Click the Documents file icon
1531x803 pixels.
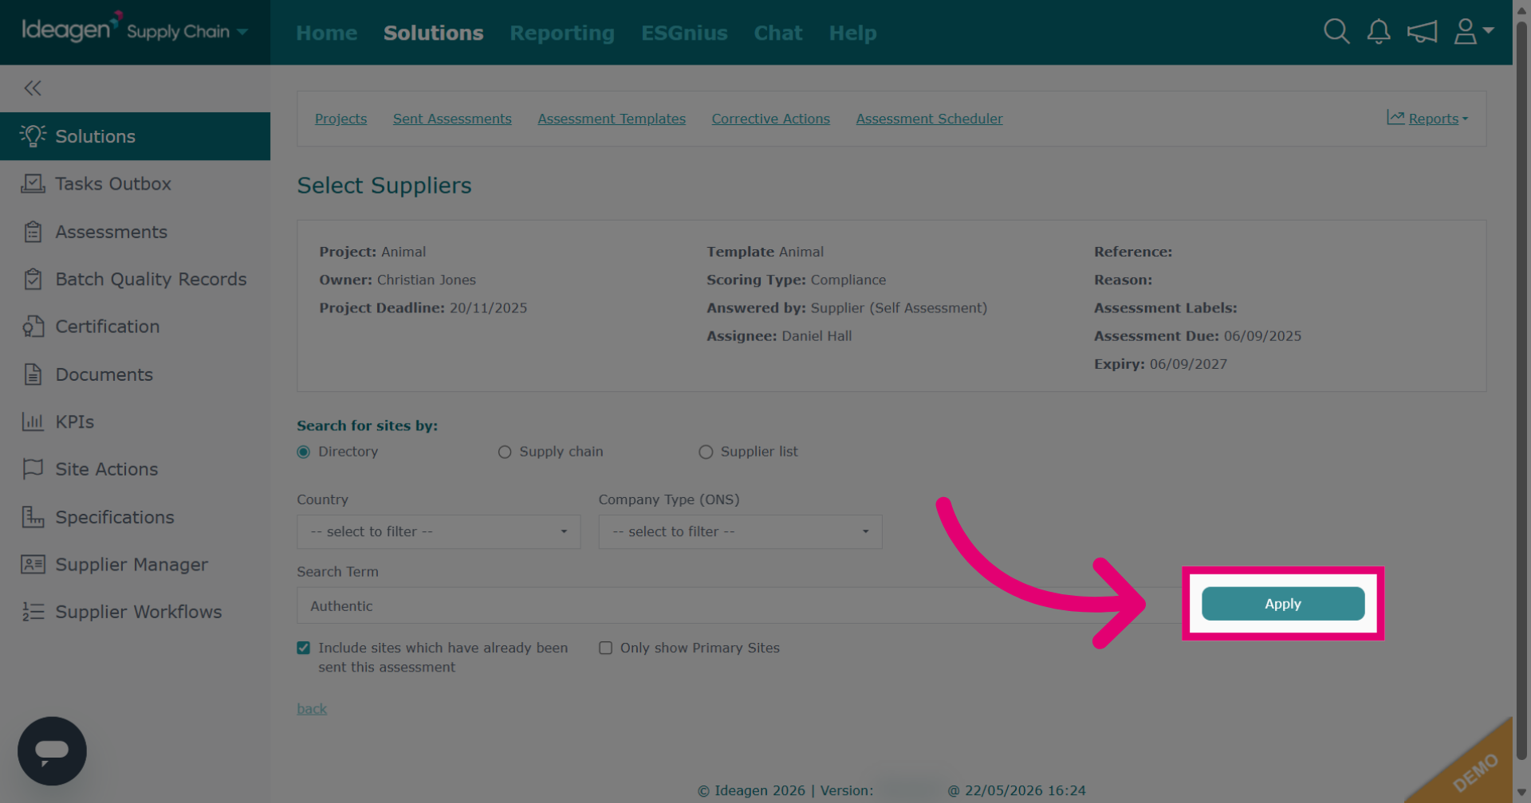[33, 374]
